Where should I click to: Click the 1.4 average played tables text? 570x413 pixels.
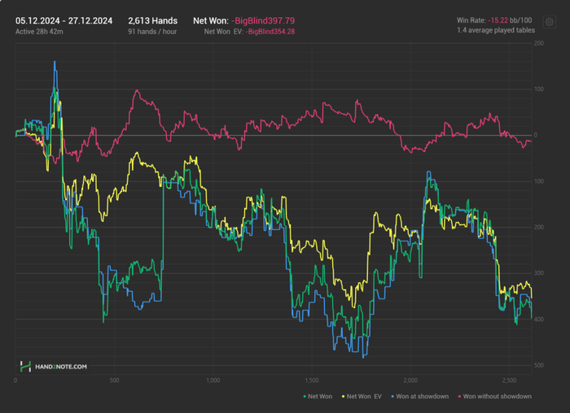498,30
